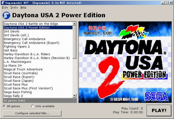Select Harley-Davidson & L.A. Riders (Revision B)
174x119 pixels.
[x=38, y=58]
